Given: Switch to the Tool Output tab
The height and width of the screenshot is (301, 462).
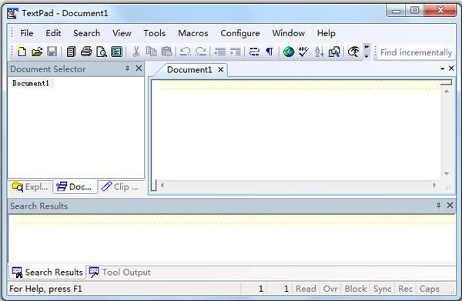Looking at the screenshot, I should pos(120,273).
